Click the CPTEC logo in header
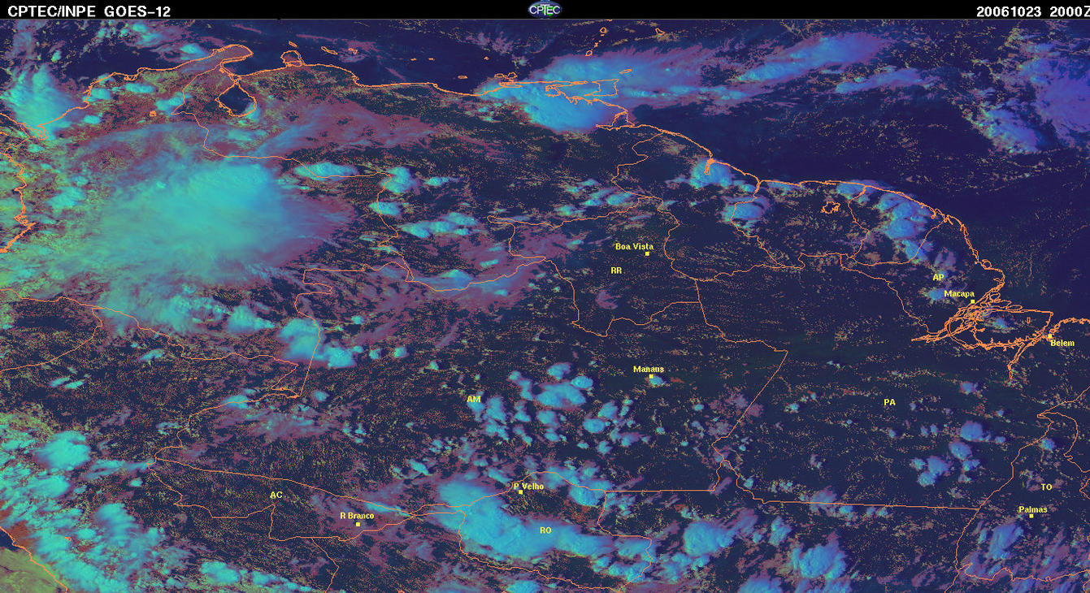The width and height of the screenshot is (1090, 593). (545, 9)
